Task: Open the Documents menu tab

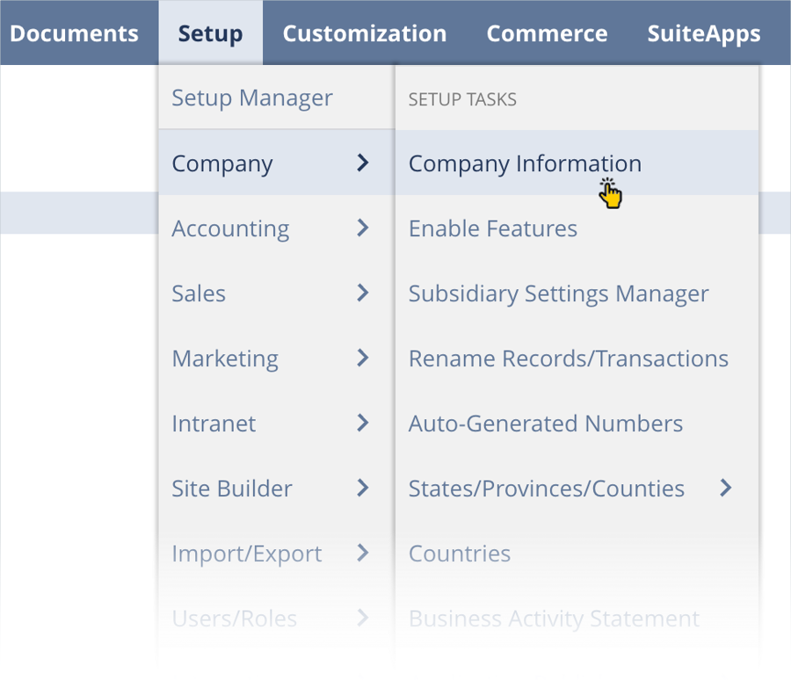Action: [74, 33]
